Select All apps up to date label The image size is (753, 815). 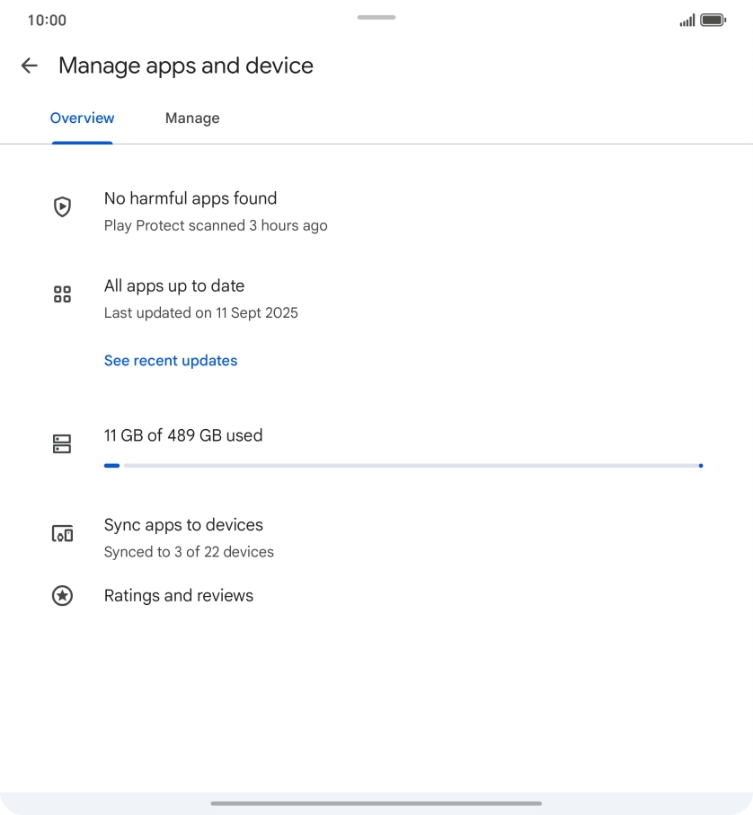(174, 286)
